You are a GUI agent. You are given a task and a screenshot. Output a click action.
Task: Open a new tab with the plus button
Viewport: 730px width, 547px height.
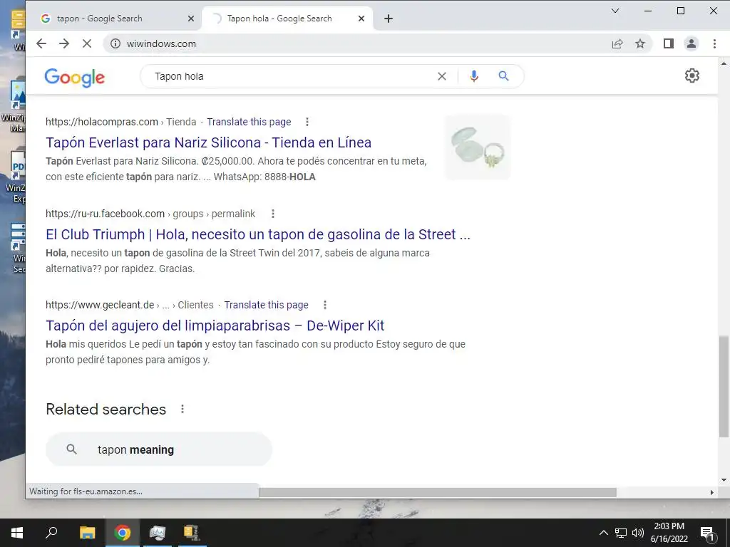coord(389,19)
